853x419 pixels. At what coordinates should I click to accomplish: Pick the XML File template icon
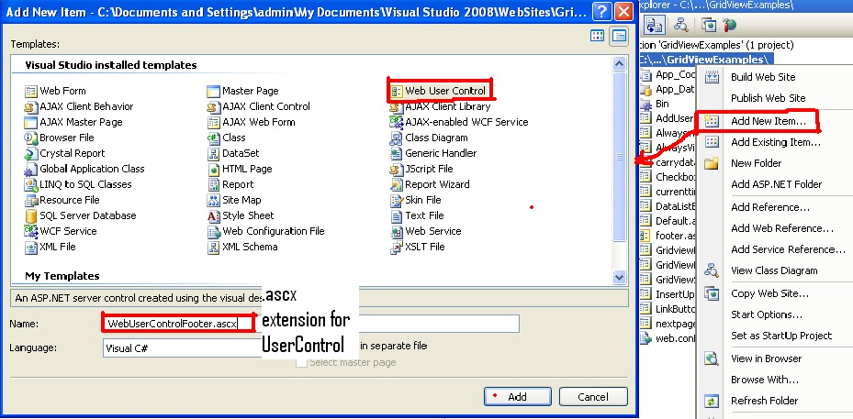point(31,247)
